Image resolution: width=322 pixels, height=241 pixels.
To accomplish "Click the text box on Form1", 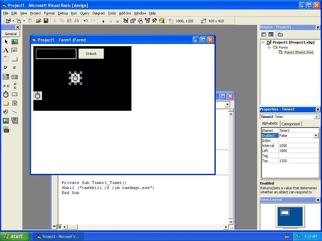I will coord(56,54).
